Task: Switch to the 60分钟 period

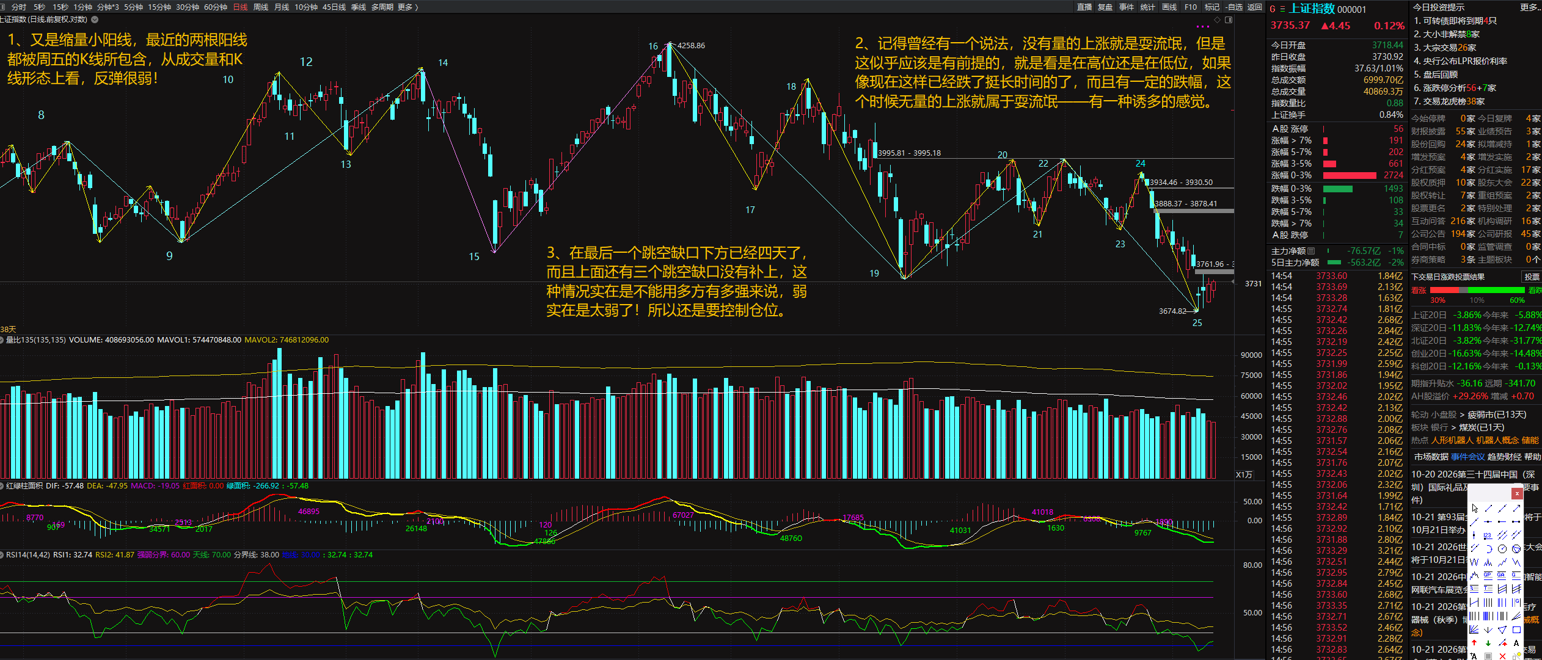Action: click(216, 7)
